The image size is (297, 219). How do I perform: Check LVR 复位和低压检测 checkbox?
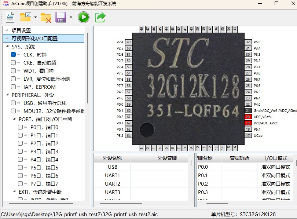13,79
